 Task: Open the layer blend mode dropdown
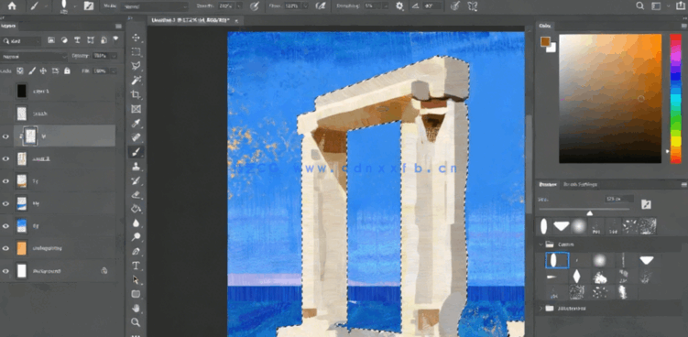pyautogui.click(x=34, y=56)
